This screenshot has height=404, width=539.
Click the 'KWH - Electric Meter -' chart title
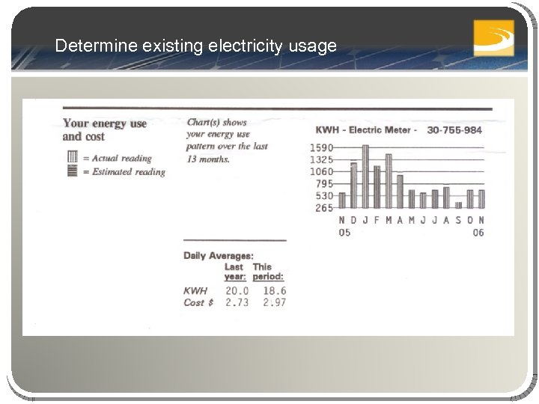366,130
